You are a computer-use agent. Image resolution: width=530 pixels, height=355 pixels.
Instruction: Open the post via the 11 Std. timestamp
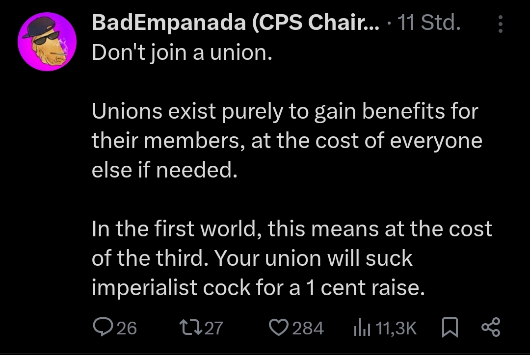click(429, 23)
